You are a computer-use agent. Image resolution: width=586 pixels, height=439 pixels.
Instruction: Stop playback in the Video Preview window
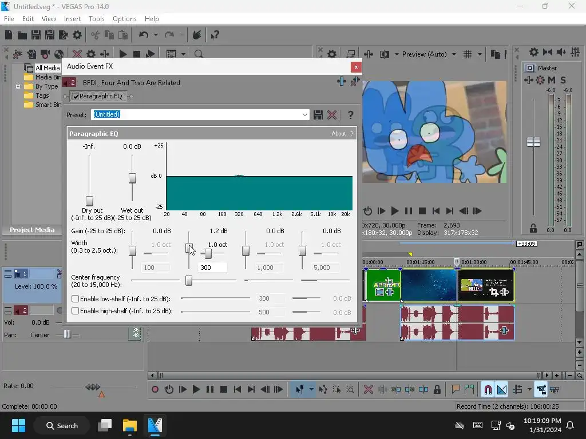[422, 211]
